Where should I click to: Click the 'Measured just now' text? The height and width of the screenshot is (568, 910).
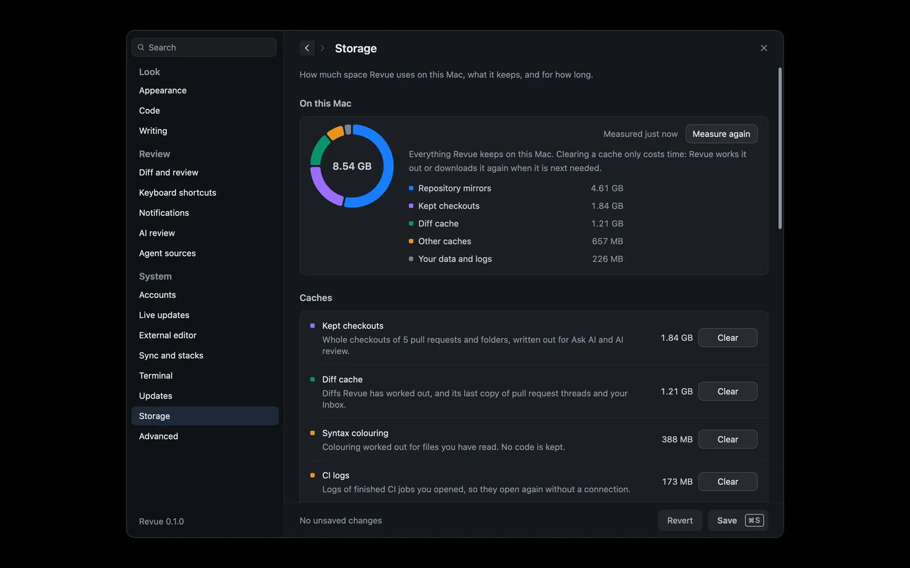coord(640,134)
